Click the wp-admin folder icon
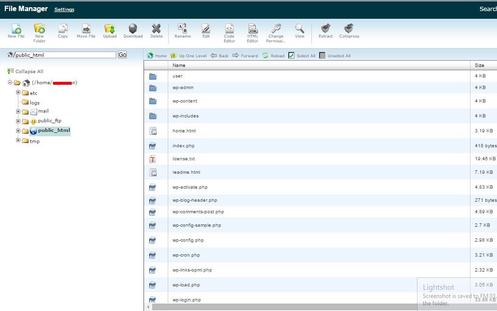This screenshot has height=311, width=497. click(x=153, y=88)
